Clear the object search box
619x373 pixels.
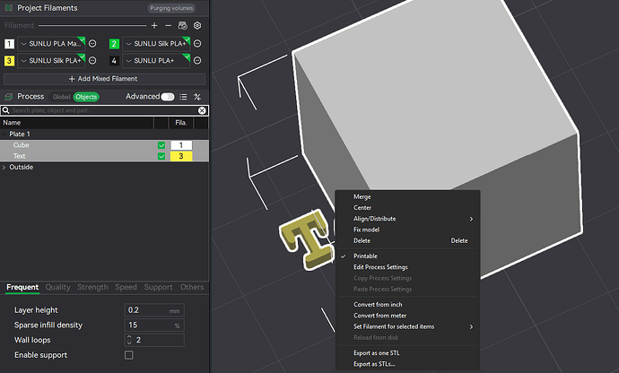pos(202,110)
